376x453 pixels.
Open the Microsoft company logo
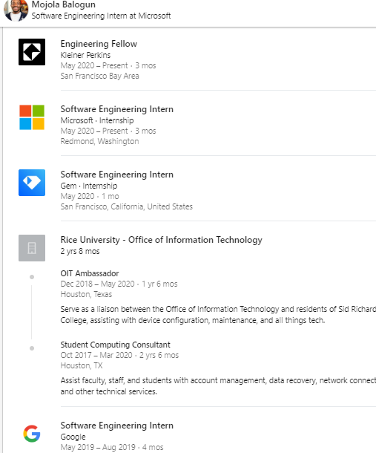click(32, 117)
